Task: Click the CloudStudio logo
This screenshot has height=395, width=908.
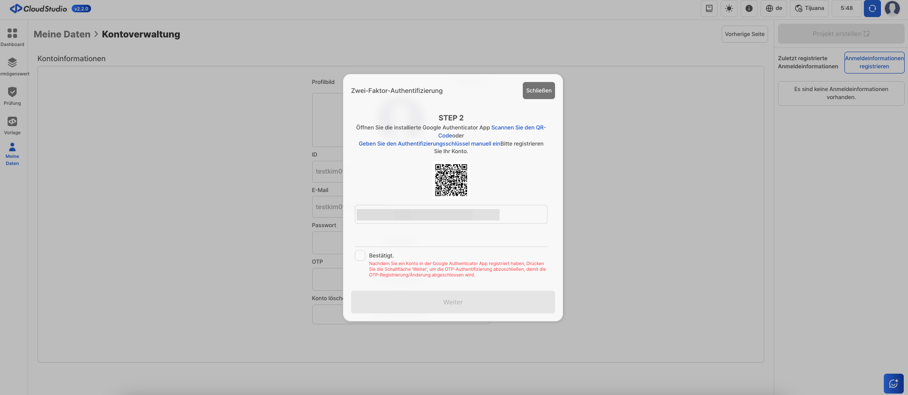Action: tap(38, 9)
